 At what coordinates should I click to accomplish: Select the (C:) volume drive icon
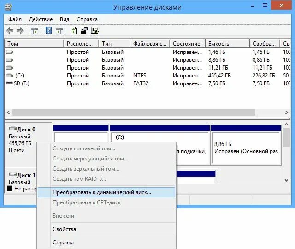(x=9, y=76)
